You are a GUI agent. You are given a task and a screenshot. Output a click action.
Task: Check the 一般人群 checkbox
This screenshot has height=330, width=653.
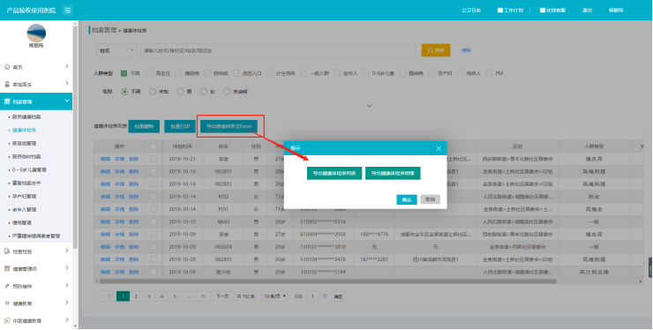click(x=304, y=73)
